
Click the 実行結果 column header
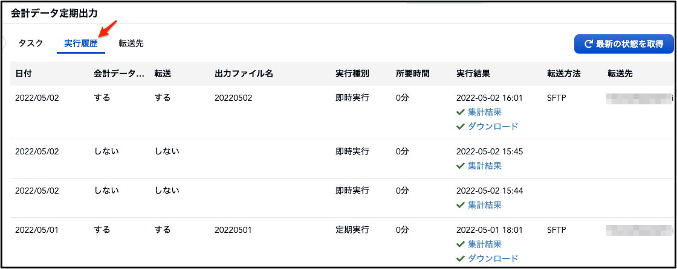click(473, 74)
